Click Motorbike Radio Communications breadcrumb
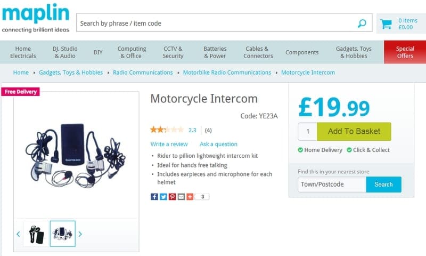The width and height of the screenshot is (426, 256). point(227,73)
